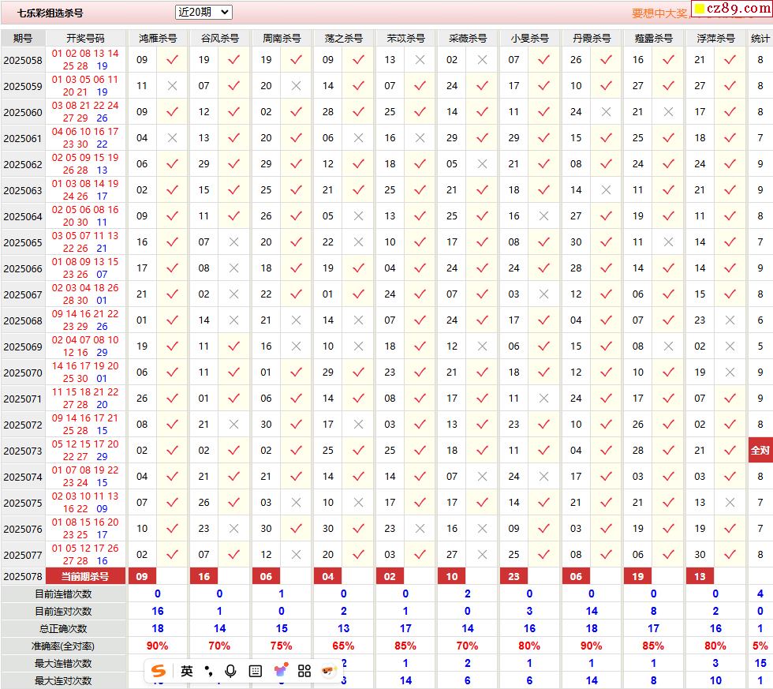Click the cz89.com site label

point(732,9)
